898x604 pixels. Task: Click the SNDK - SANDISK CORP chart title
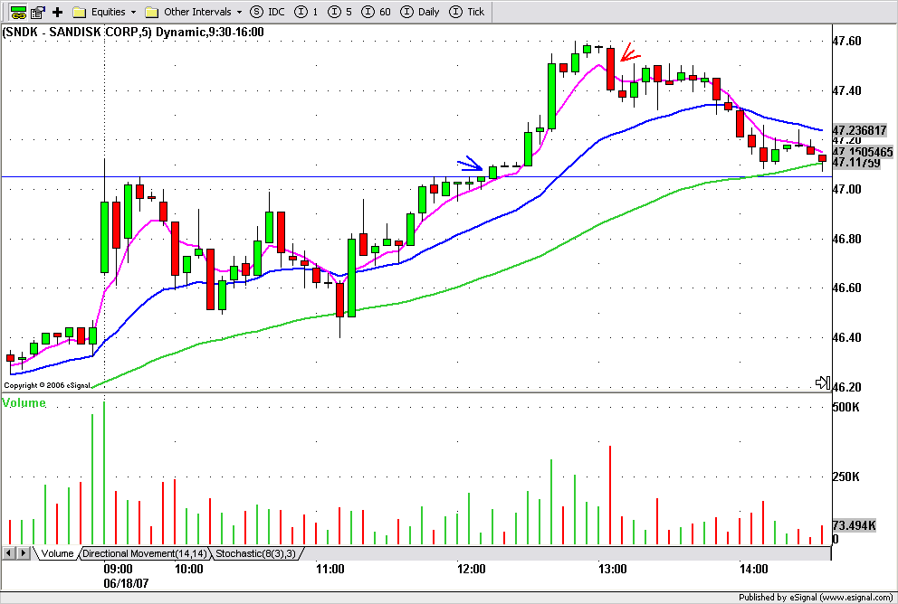click(x=133, y=32)
